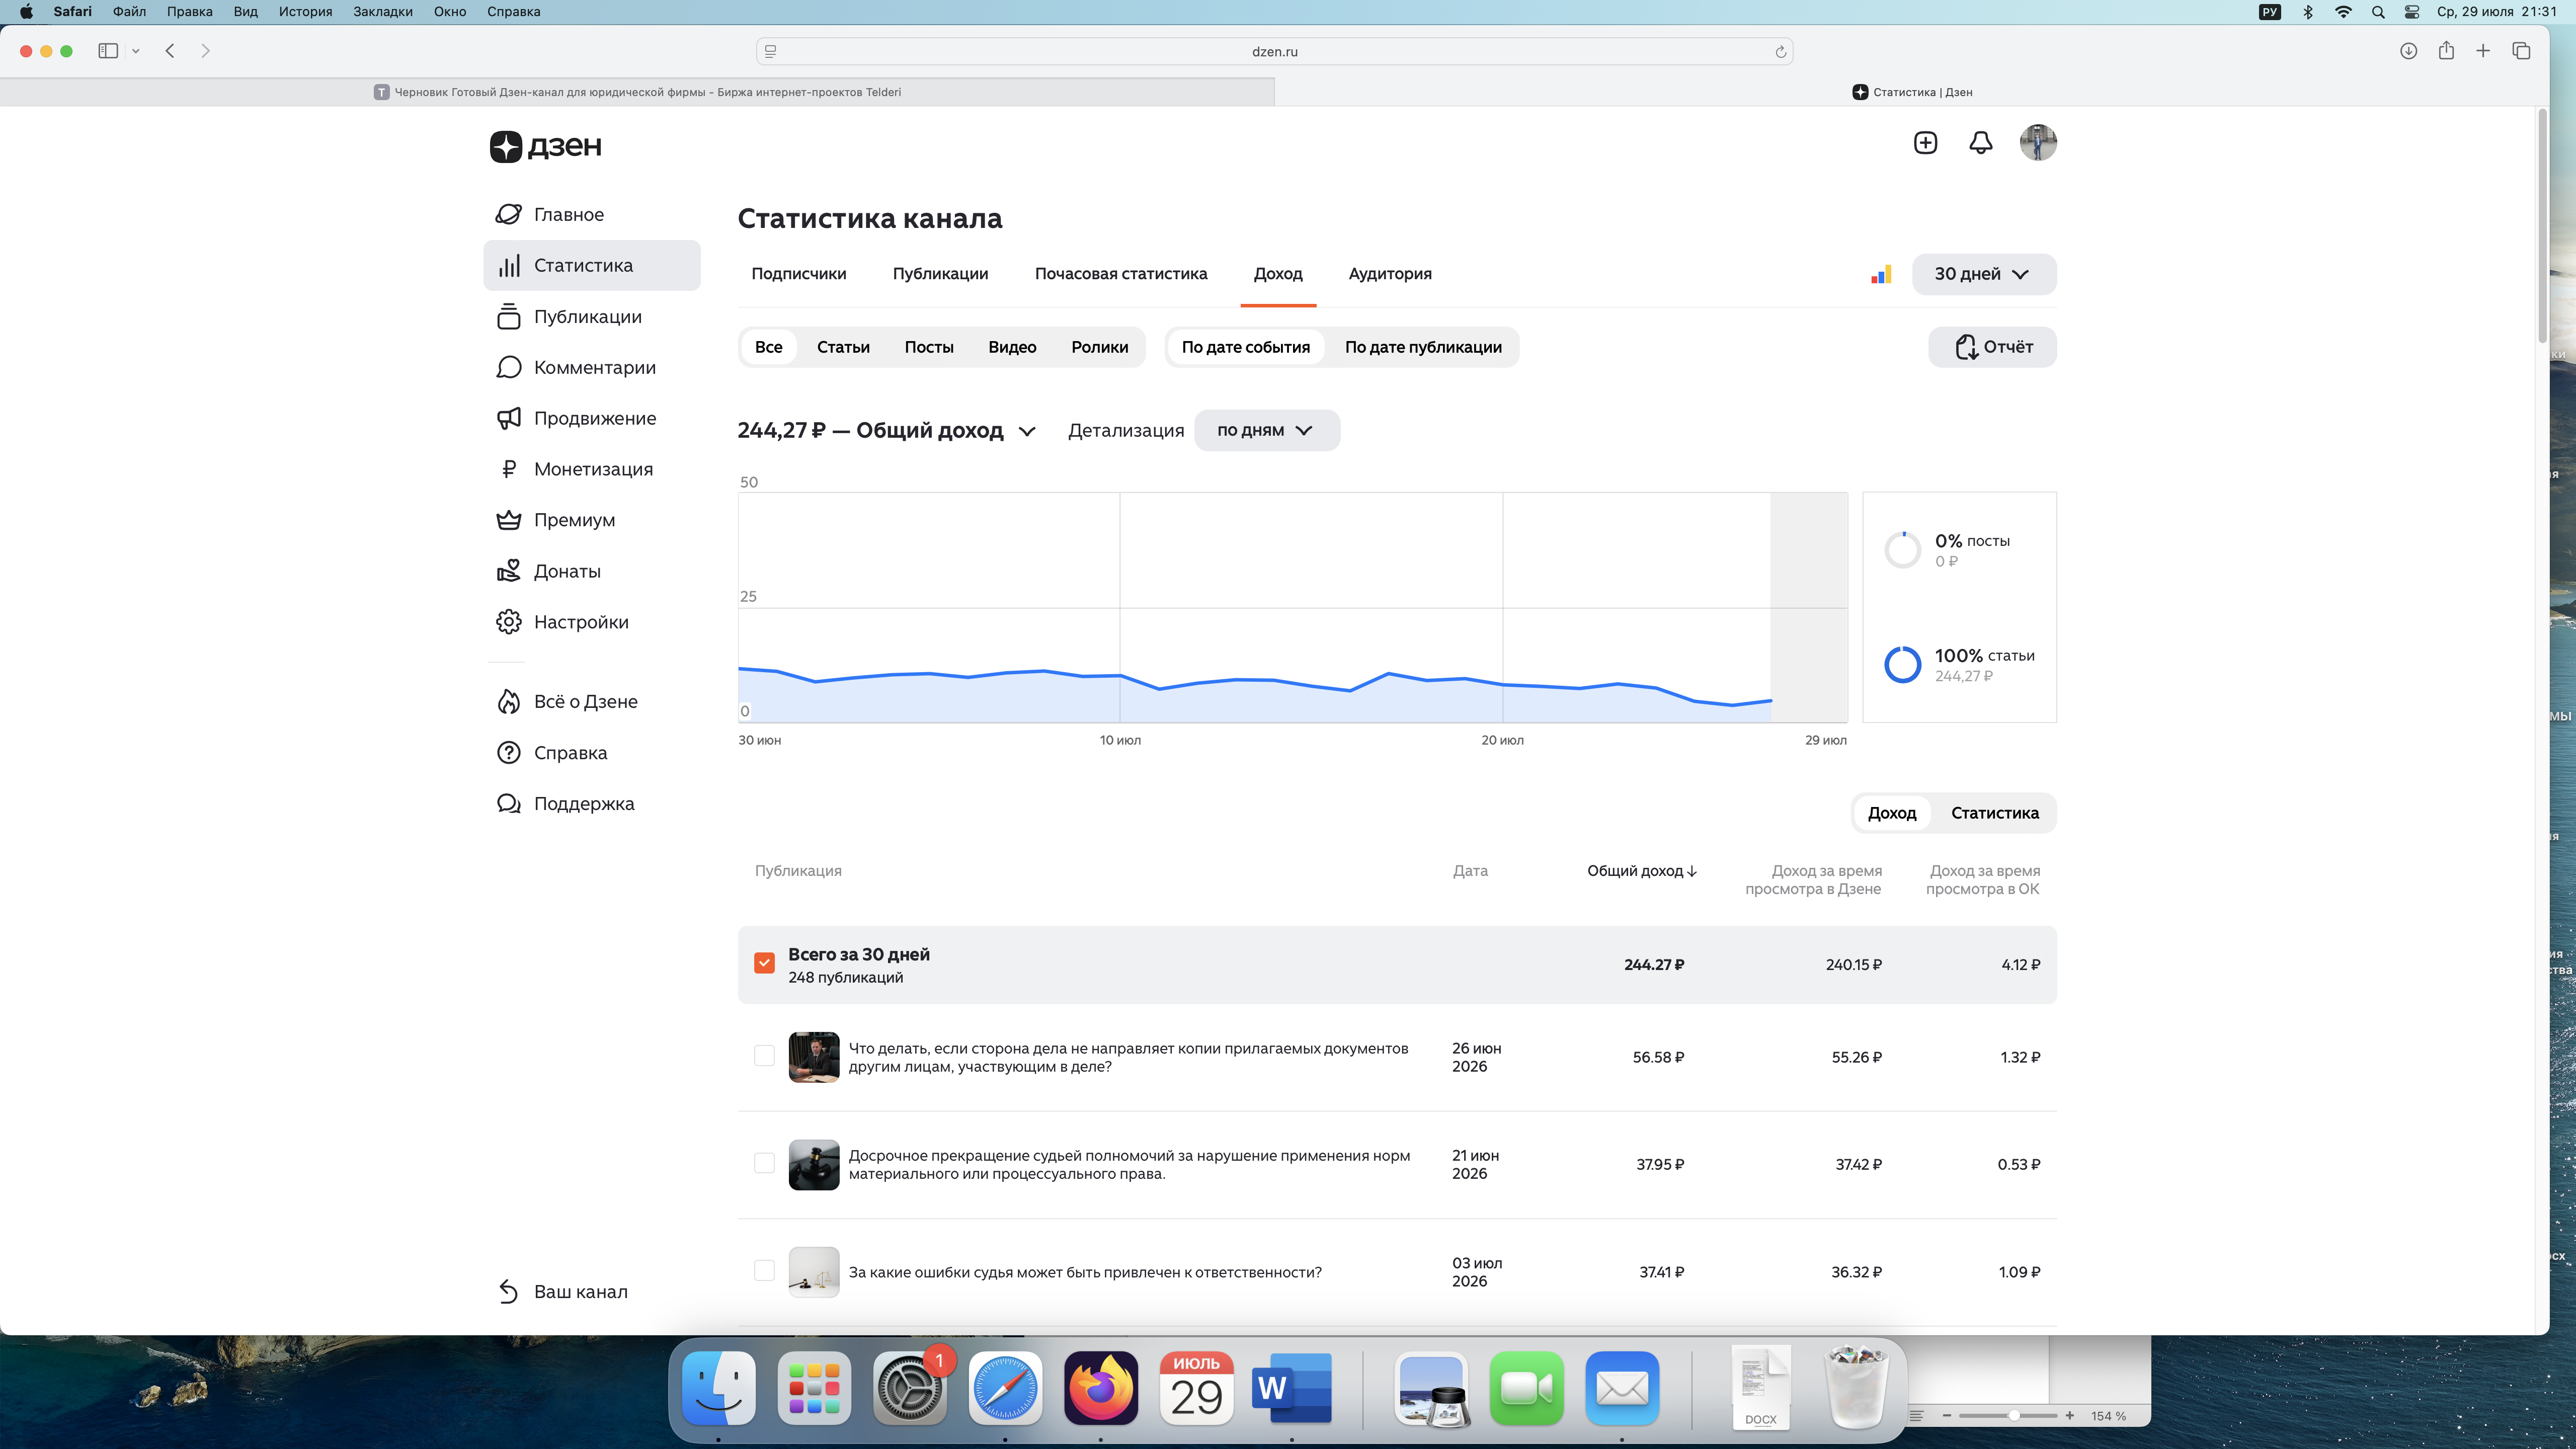The width and height of the screenshot is (2576, 1449).
Task: Filter by Видео
Action: [1012, 347]
